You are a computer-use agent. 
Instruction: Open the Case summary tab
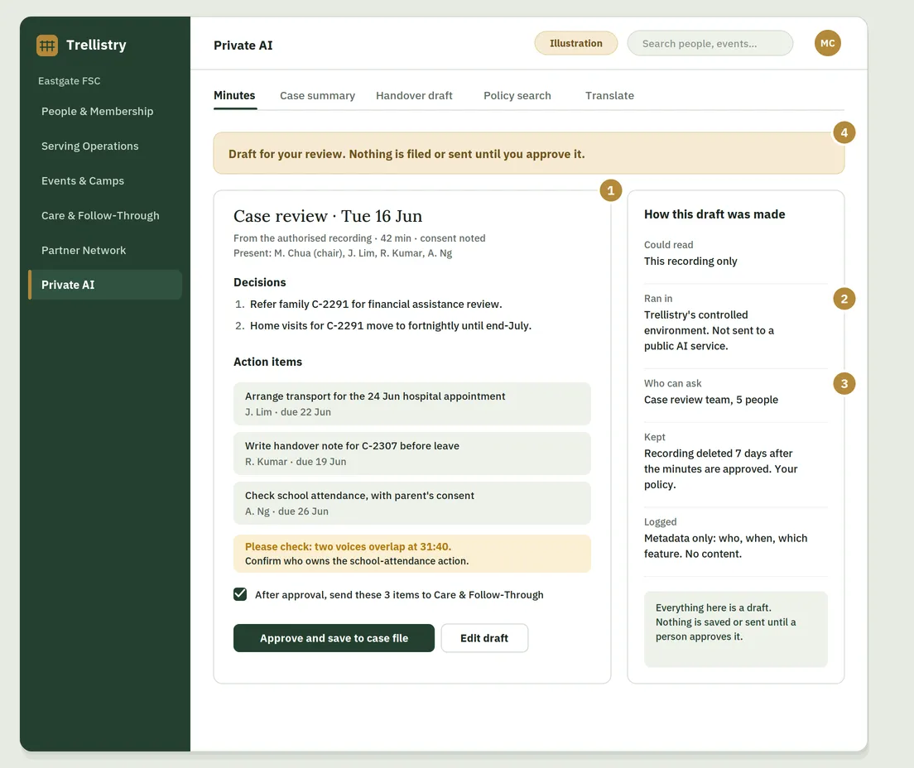pyautogui.click(x=317, y=95)
